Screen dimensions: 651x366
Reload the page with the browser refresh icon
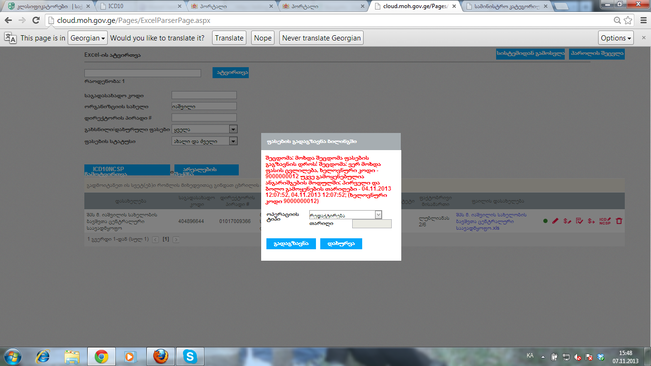[36, 20]
